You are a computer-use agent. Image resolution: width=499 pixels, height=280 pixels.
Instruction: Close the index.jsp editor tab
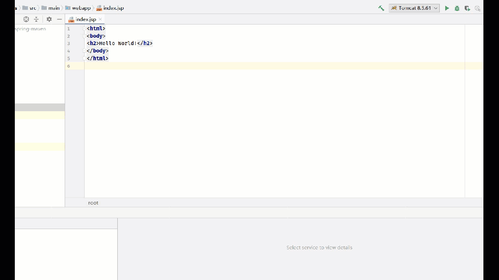pyautogui.click(x=100, y=19)
